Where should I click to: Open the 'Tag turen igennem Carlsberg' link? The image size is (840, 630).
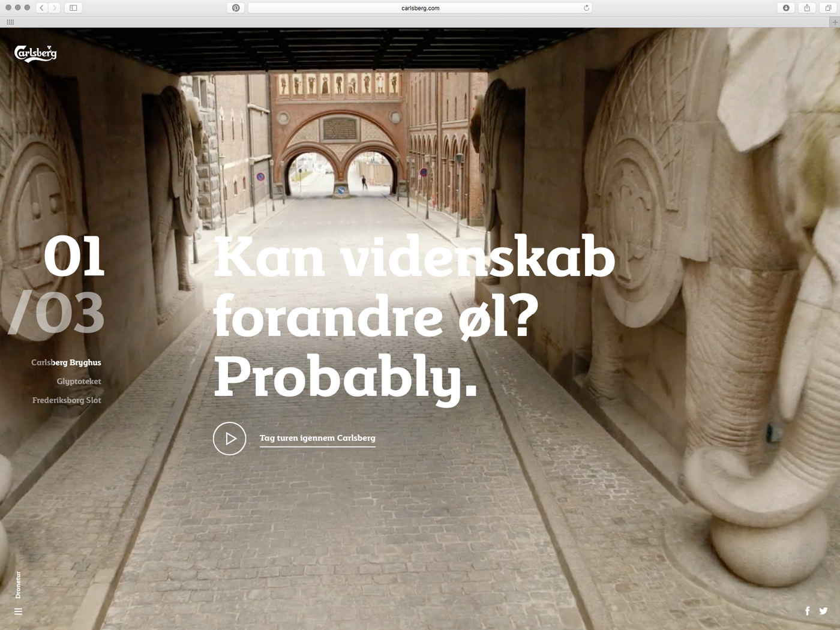317,439
